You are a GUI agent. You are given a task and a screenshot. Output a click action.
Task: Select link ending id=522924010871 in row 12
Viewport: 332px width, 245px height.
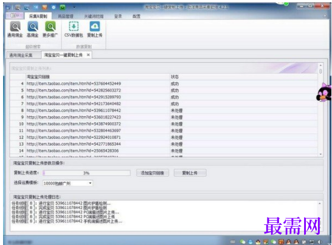(x=74, y=137)
